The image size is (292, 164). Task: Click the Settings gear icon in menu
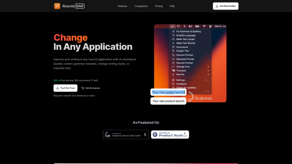pos(173,80)
